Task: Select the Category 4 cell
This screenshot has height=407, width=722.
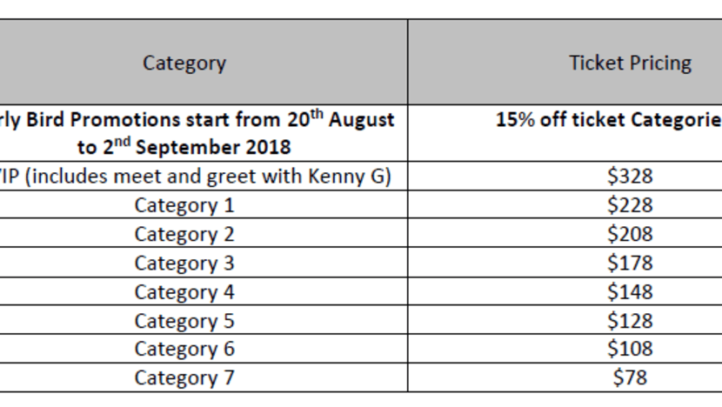Action: (204, 291)
